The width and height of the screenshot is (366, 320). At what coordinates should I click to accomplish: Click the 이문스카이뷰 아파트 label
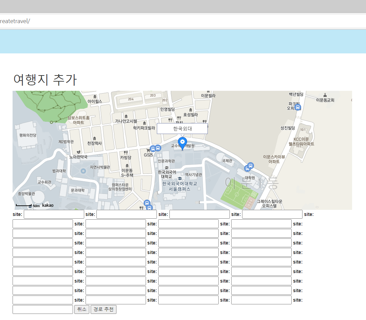[x=274, y=159]
